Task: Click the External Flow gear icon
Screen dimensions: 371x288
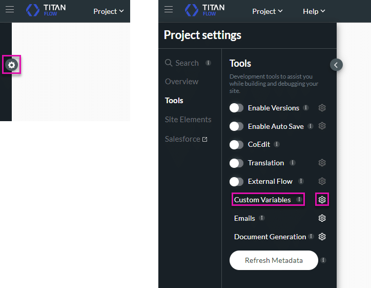Action: point(322,181)
